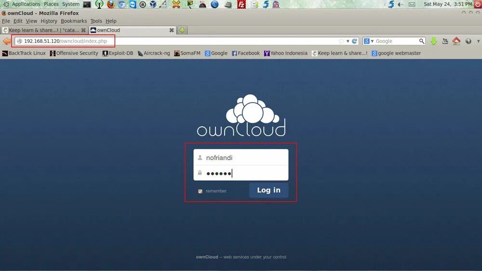This screenshot has height=271, width=482.
Task: Launch Firefox from the top panel
Action: (x=111, y=4)
